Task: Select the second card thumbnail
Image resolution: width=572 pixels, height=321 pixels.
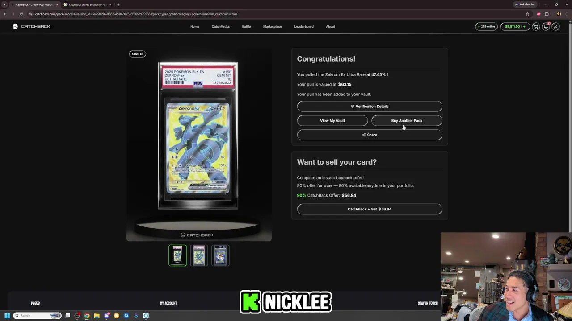Action: 199,255
